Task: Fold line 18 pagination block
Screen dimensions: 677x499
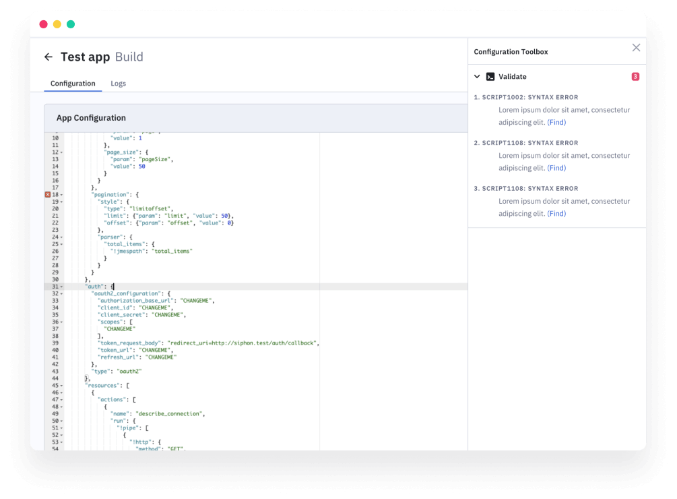Action: pos(61,195)
